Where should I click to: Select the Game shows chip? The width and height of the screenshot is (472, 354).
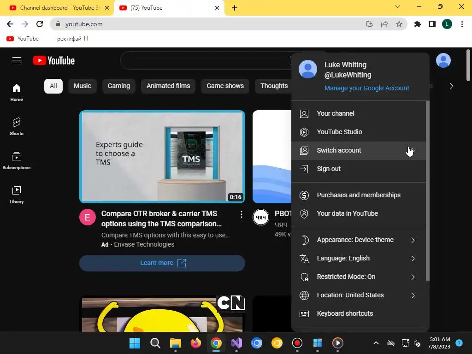(x=225, y=86)
